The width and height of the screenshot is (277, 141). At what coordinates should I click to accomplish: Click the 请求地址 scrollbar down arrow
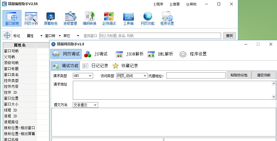click(x=274, y=97)
